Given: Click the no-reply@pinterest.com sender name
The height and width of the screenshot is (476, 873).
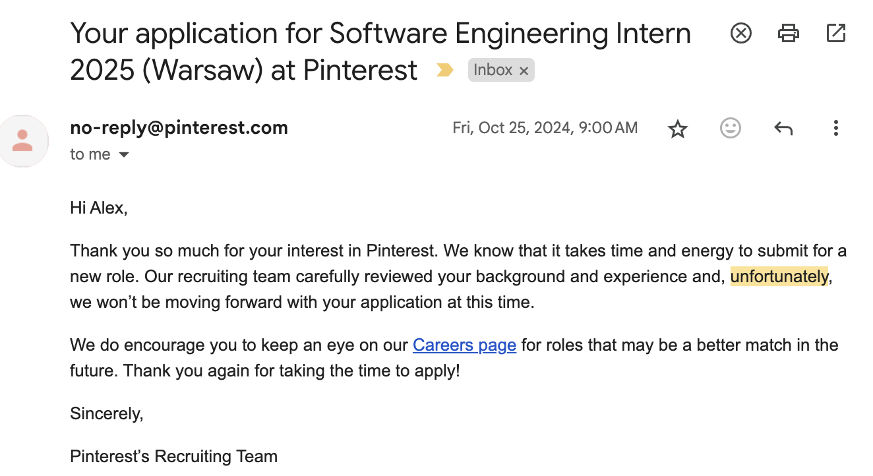Looking at the screenshot, I should (179, 127).
